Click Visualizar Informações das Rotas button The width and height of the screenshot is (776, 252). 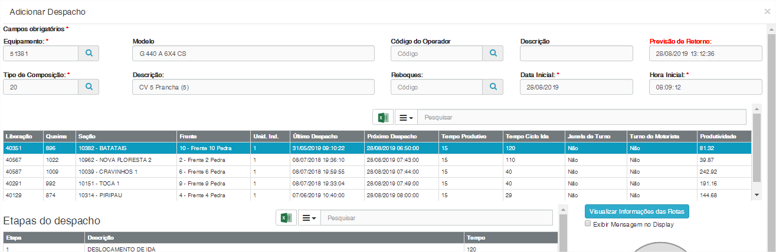tap(637, 211)
